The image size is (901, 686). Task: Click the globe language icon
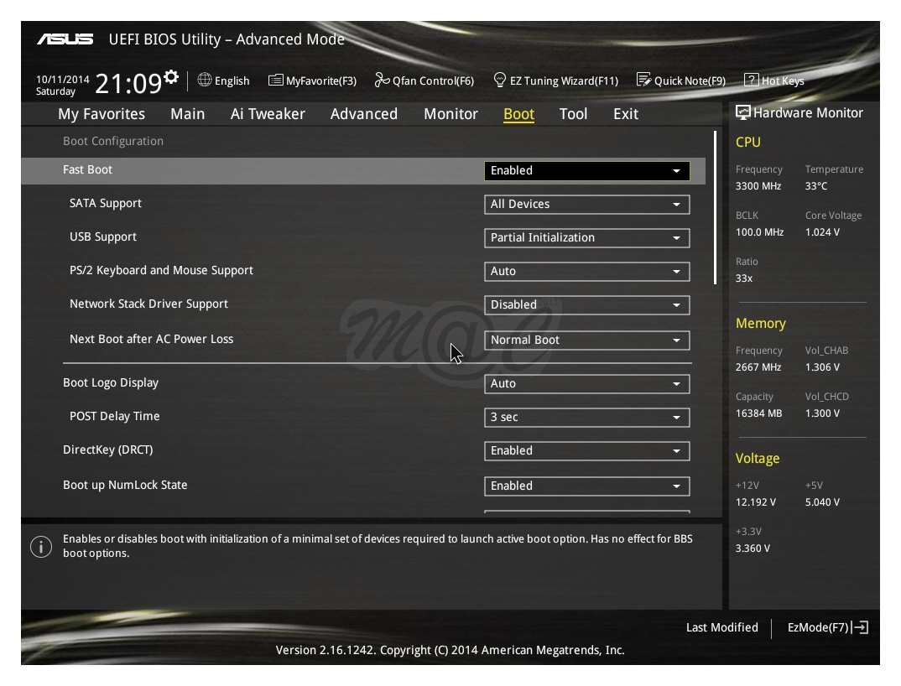pyautogui.click(x=205, y=80)
